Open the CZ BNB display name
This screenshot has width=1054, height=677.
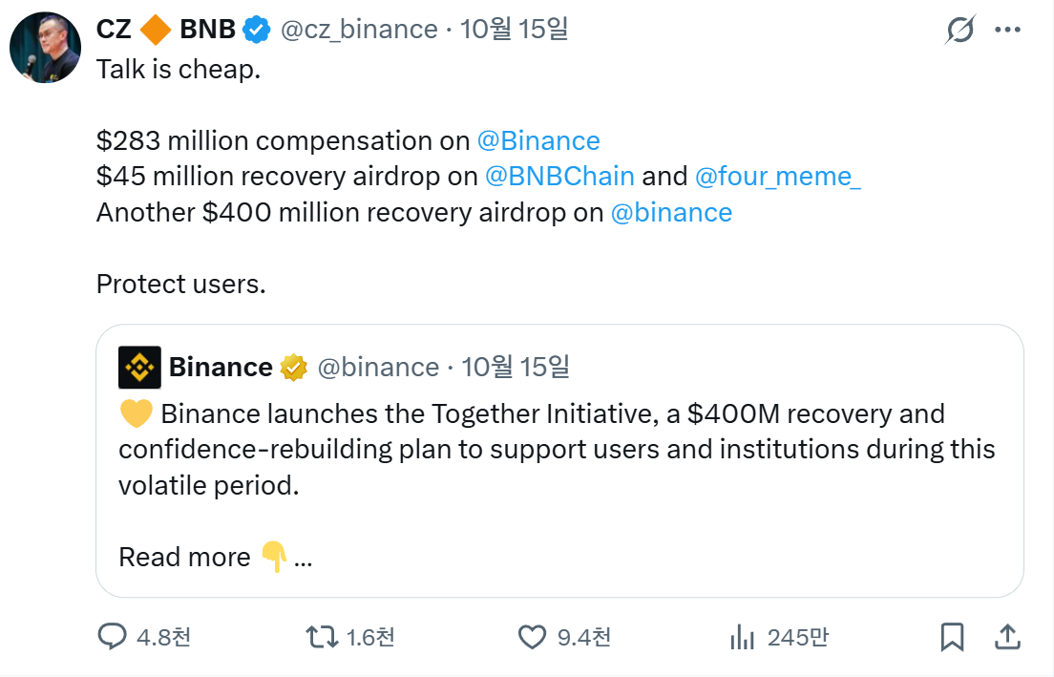point(166,30)
